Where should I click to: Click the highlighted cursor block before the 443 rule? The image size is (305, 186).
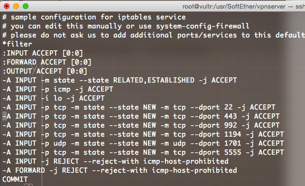click(x=4, y=116)
